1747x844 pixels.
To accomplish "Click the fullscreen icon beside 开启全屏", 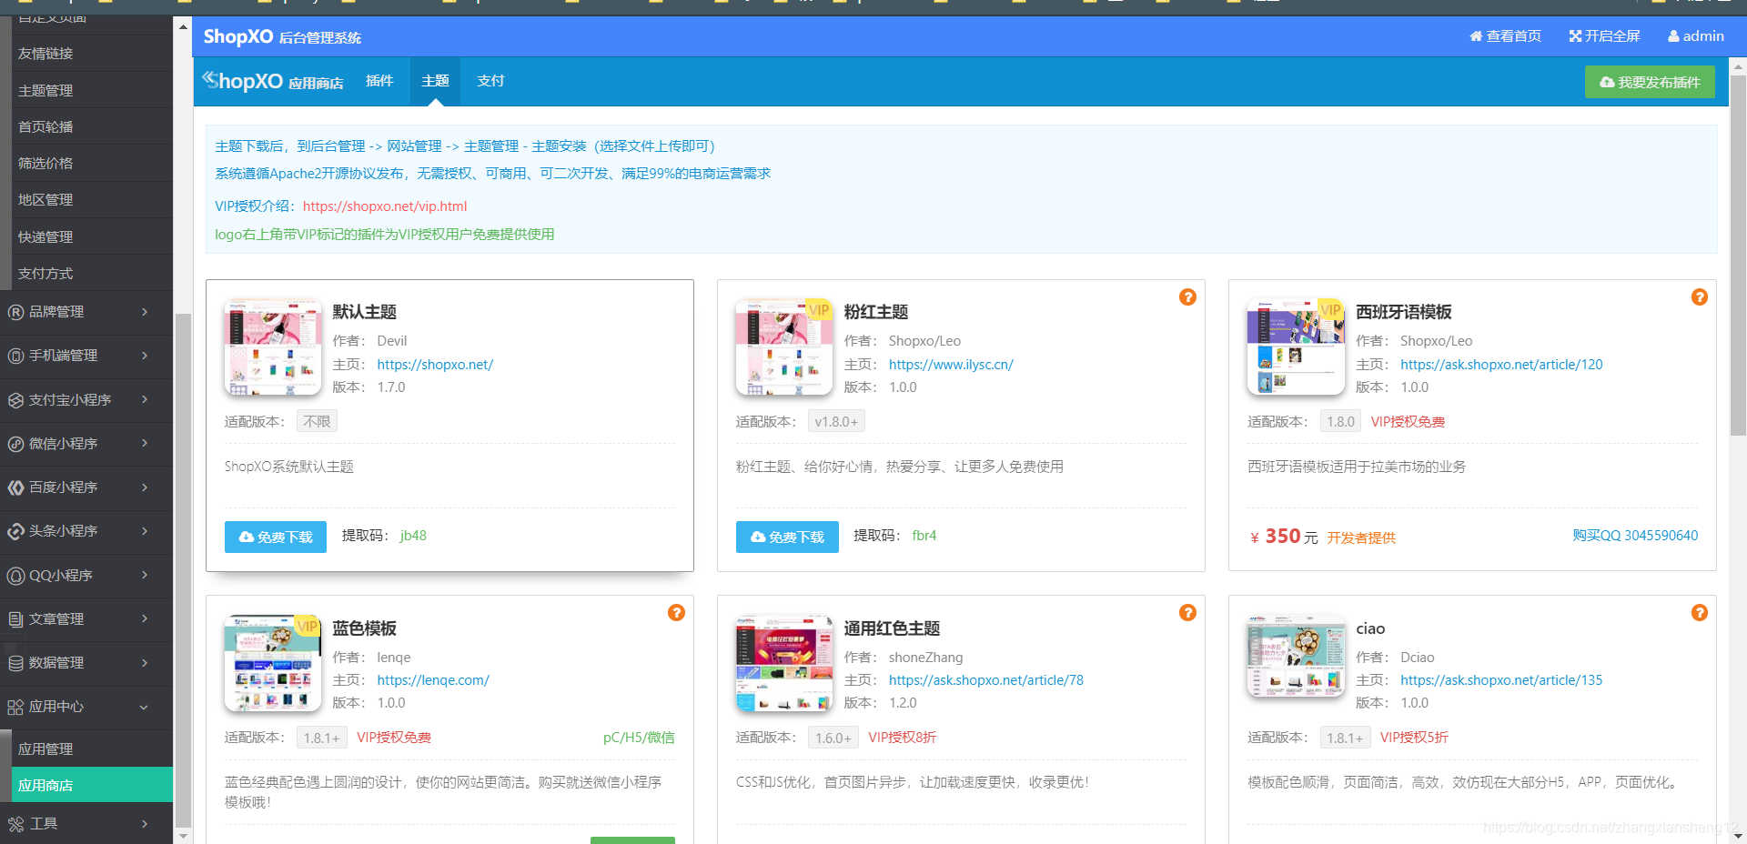I will tap(1575, 36).
